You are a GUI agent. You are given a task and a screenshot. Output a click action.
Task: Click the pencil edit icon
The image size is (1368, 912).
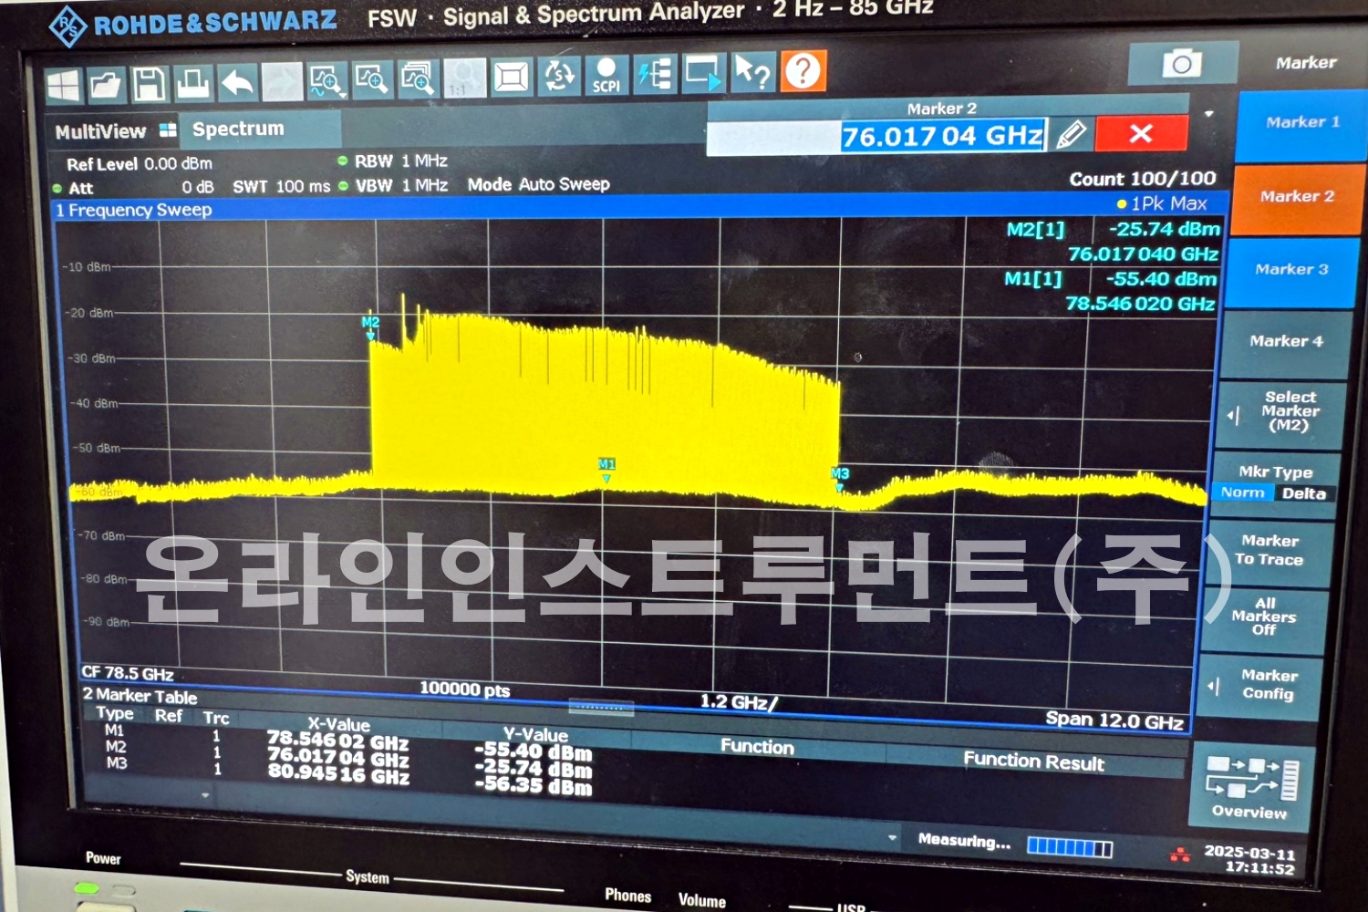point(1071,135)
